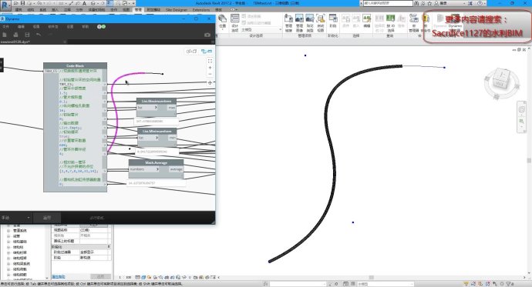532x287 pixels.
Task: Click the Revit search input field
Action: click(388, 3)
